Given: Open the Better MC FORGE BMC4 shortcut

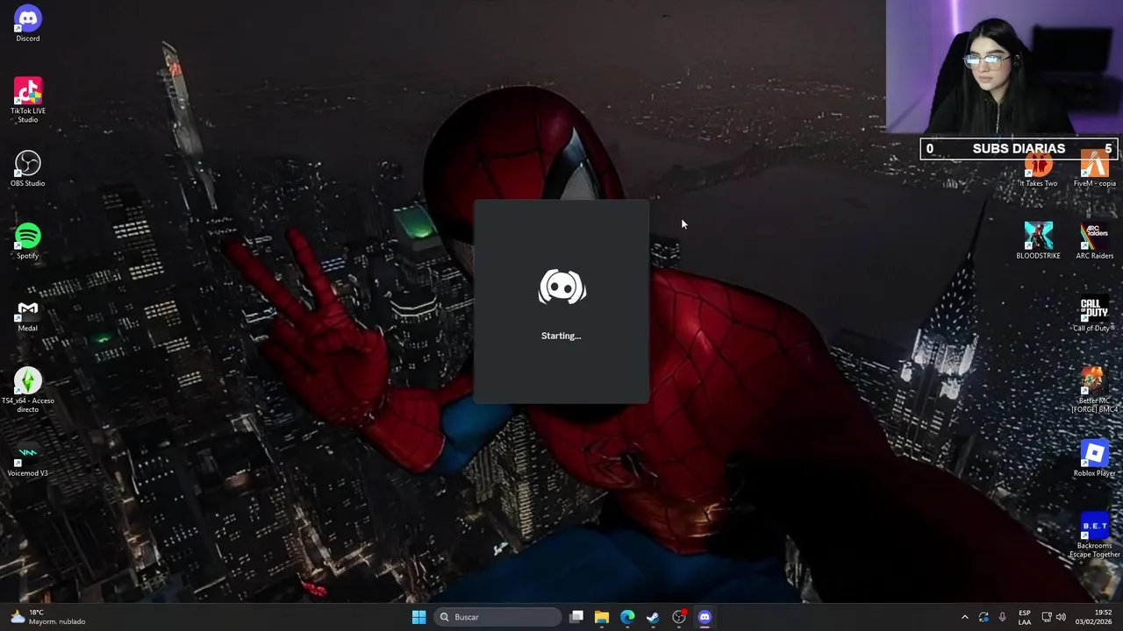Looking at the screenshot, I should pos(1094,390).
